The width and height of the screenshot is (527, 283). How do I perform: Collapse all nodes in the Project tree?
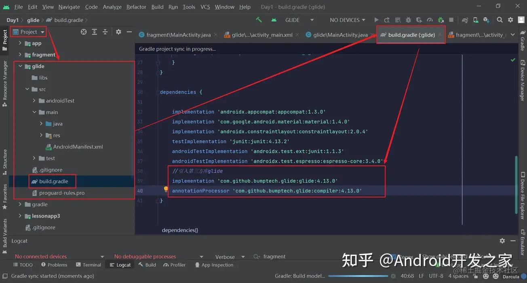(105, 31)
